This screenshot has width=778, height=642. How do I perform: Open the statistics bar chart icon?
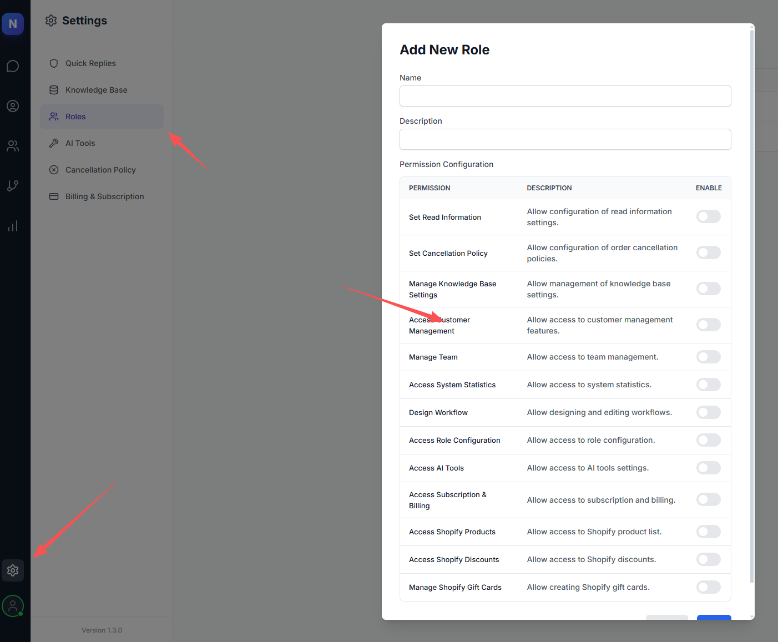coord(13,226)
